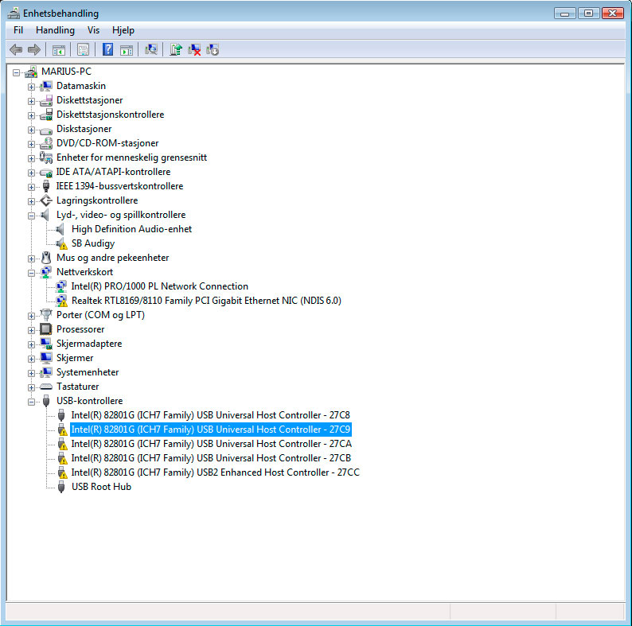
Task: Click the Uninstall device red X icon
Action: click(194, 49)
